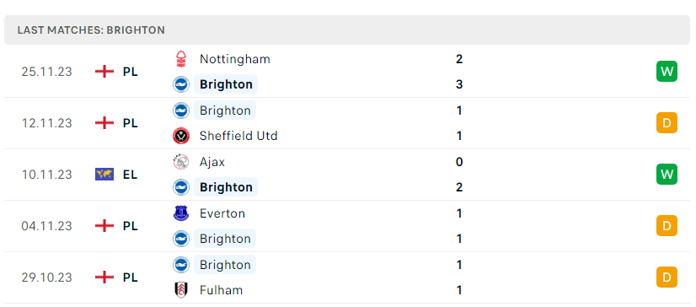Screen dimensions: 696x307
Task: Click the orange D badge for Fulham match
Action: coord(667,277)
